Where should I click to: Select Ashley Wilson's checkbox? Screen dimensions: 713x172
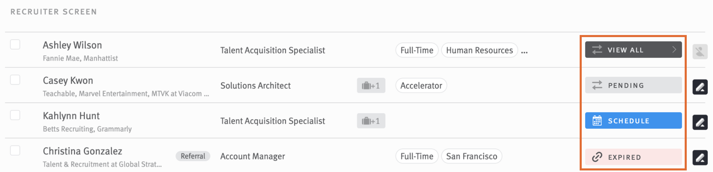click(x=15, y=44)
